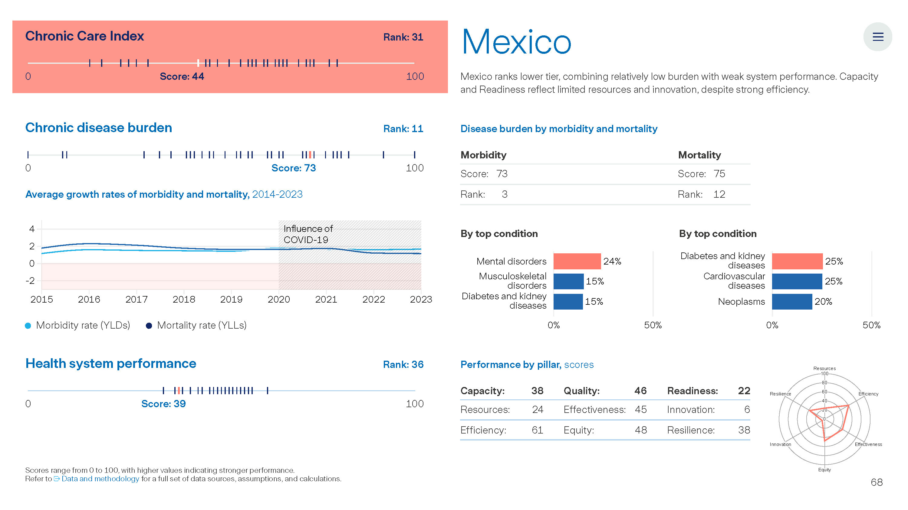
Task: Click the Efficiency label on radar chart
Action: (x=868, y=394)
